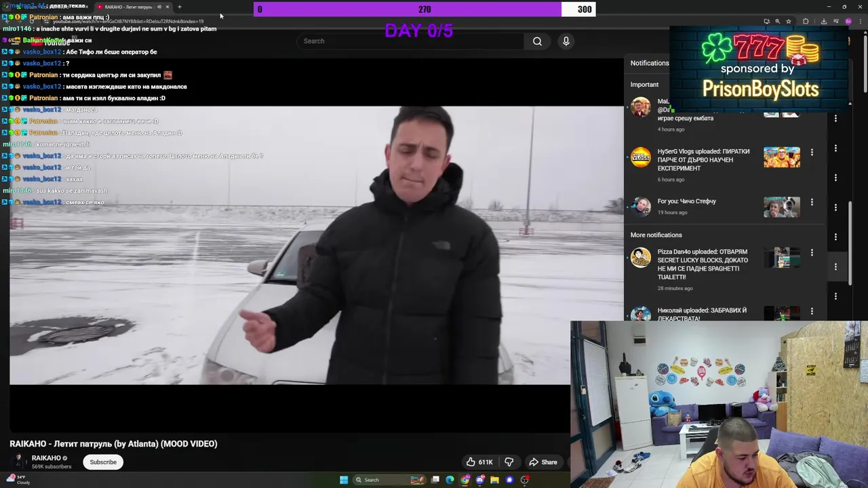Image resolution: width=868 pixels, height=488 pixels.
Task: Open Hy5erG Vlogs notification video thumbnail
Action: coord(782,157)
